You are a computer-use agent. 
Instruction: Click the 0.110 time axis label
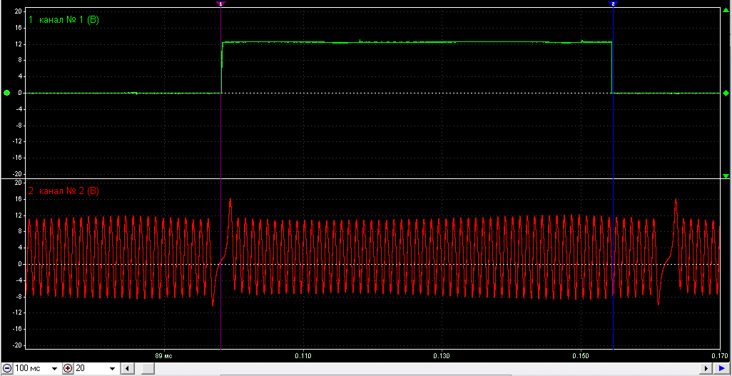coord(303,356)
